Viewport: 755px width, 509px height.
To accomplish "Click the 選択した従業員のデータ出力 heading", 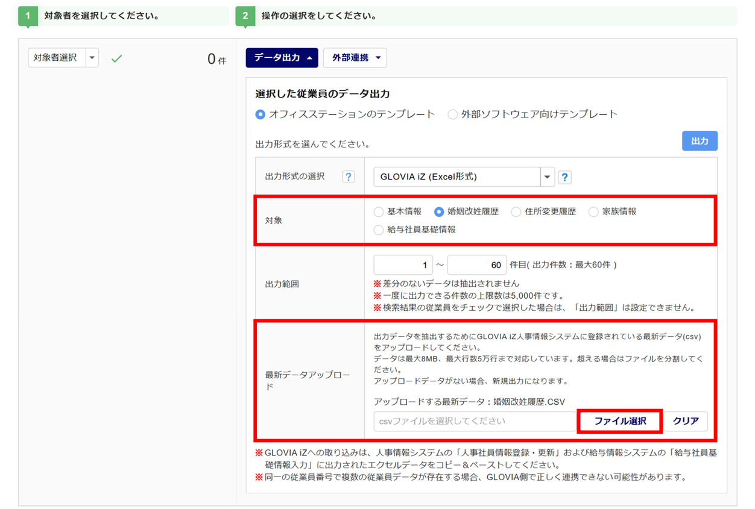I will [x=323, y=94].
